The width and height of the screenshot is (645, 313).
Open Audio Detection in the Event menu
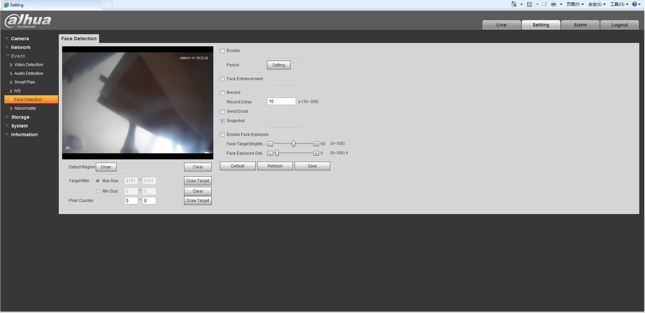(x=29, y=73)
